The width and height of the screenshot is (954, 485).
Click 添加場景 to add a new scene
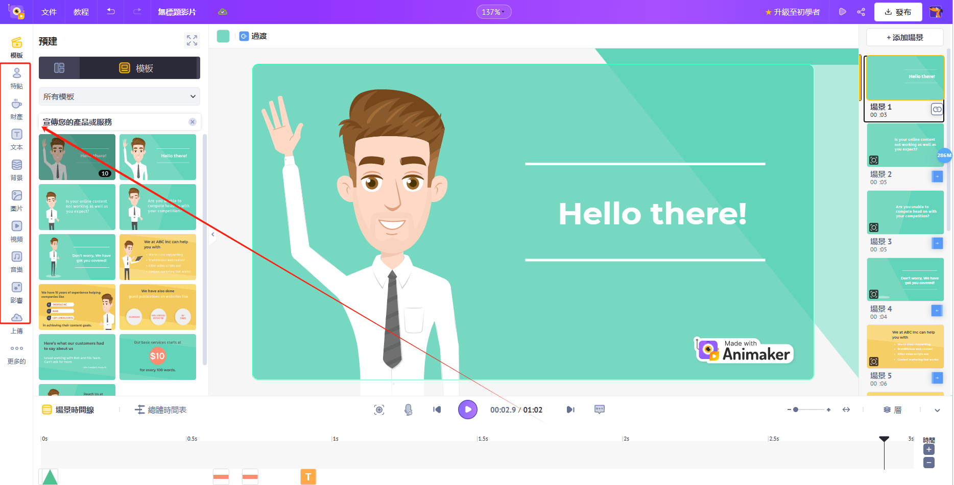904,37
